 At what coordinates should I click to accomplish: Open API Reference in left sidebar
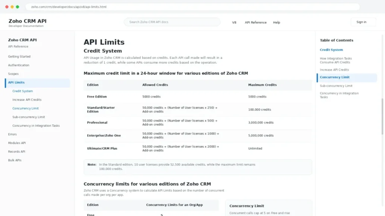[18, 46]
